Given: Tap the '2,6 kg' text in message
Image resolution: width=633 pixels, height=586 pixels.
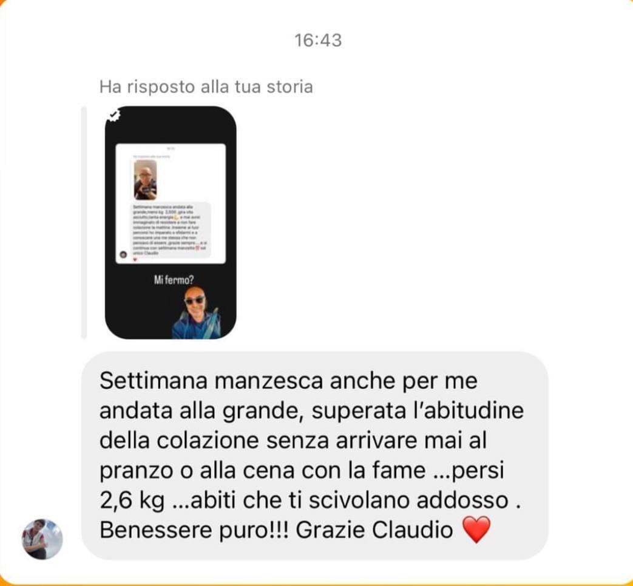Looking at the screenshot, I should [x=132, y=500].
